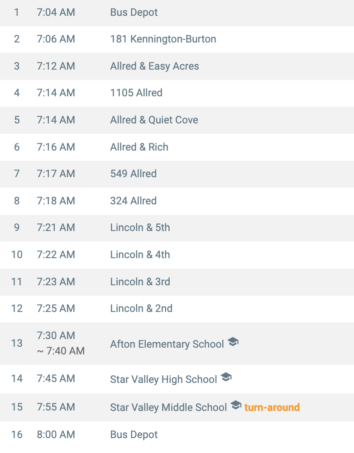Screen dimensions: 354x453
Task: Select the 181 Kennington-Burton stop
Action: point(163,39)
